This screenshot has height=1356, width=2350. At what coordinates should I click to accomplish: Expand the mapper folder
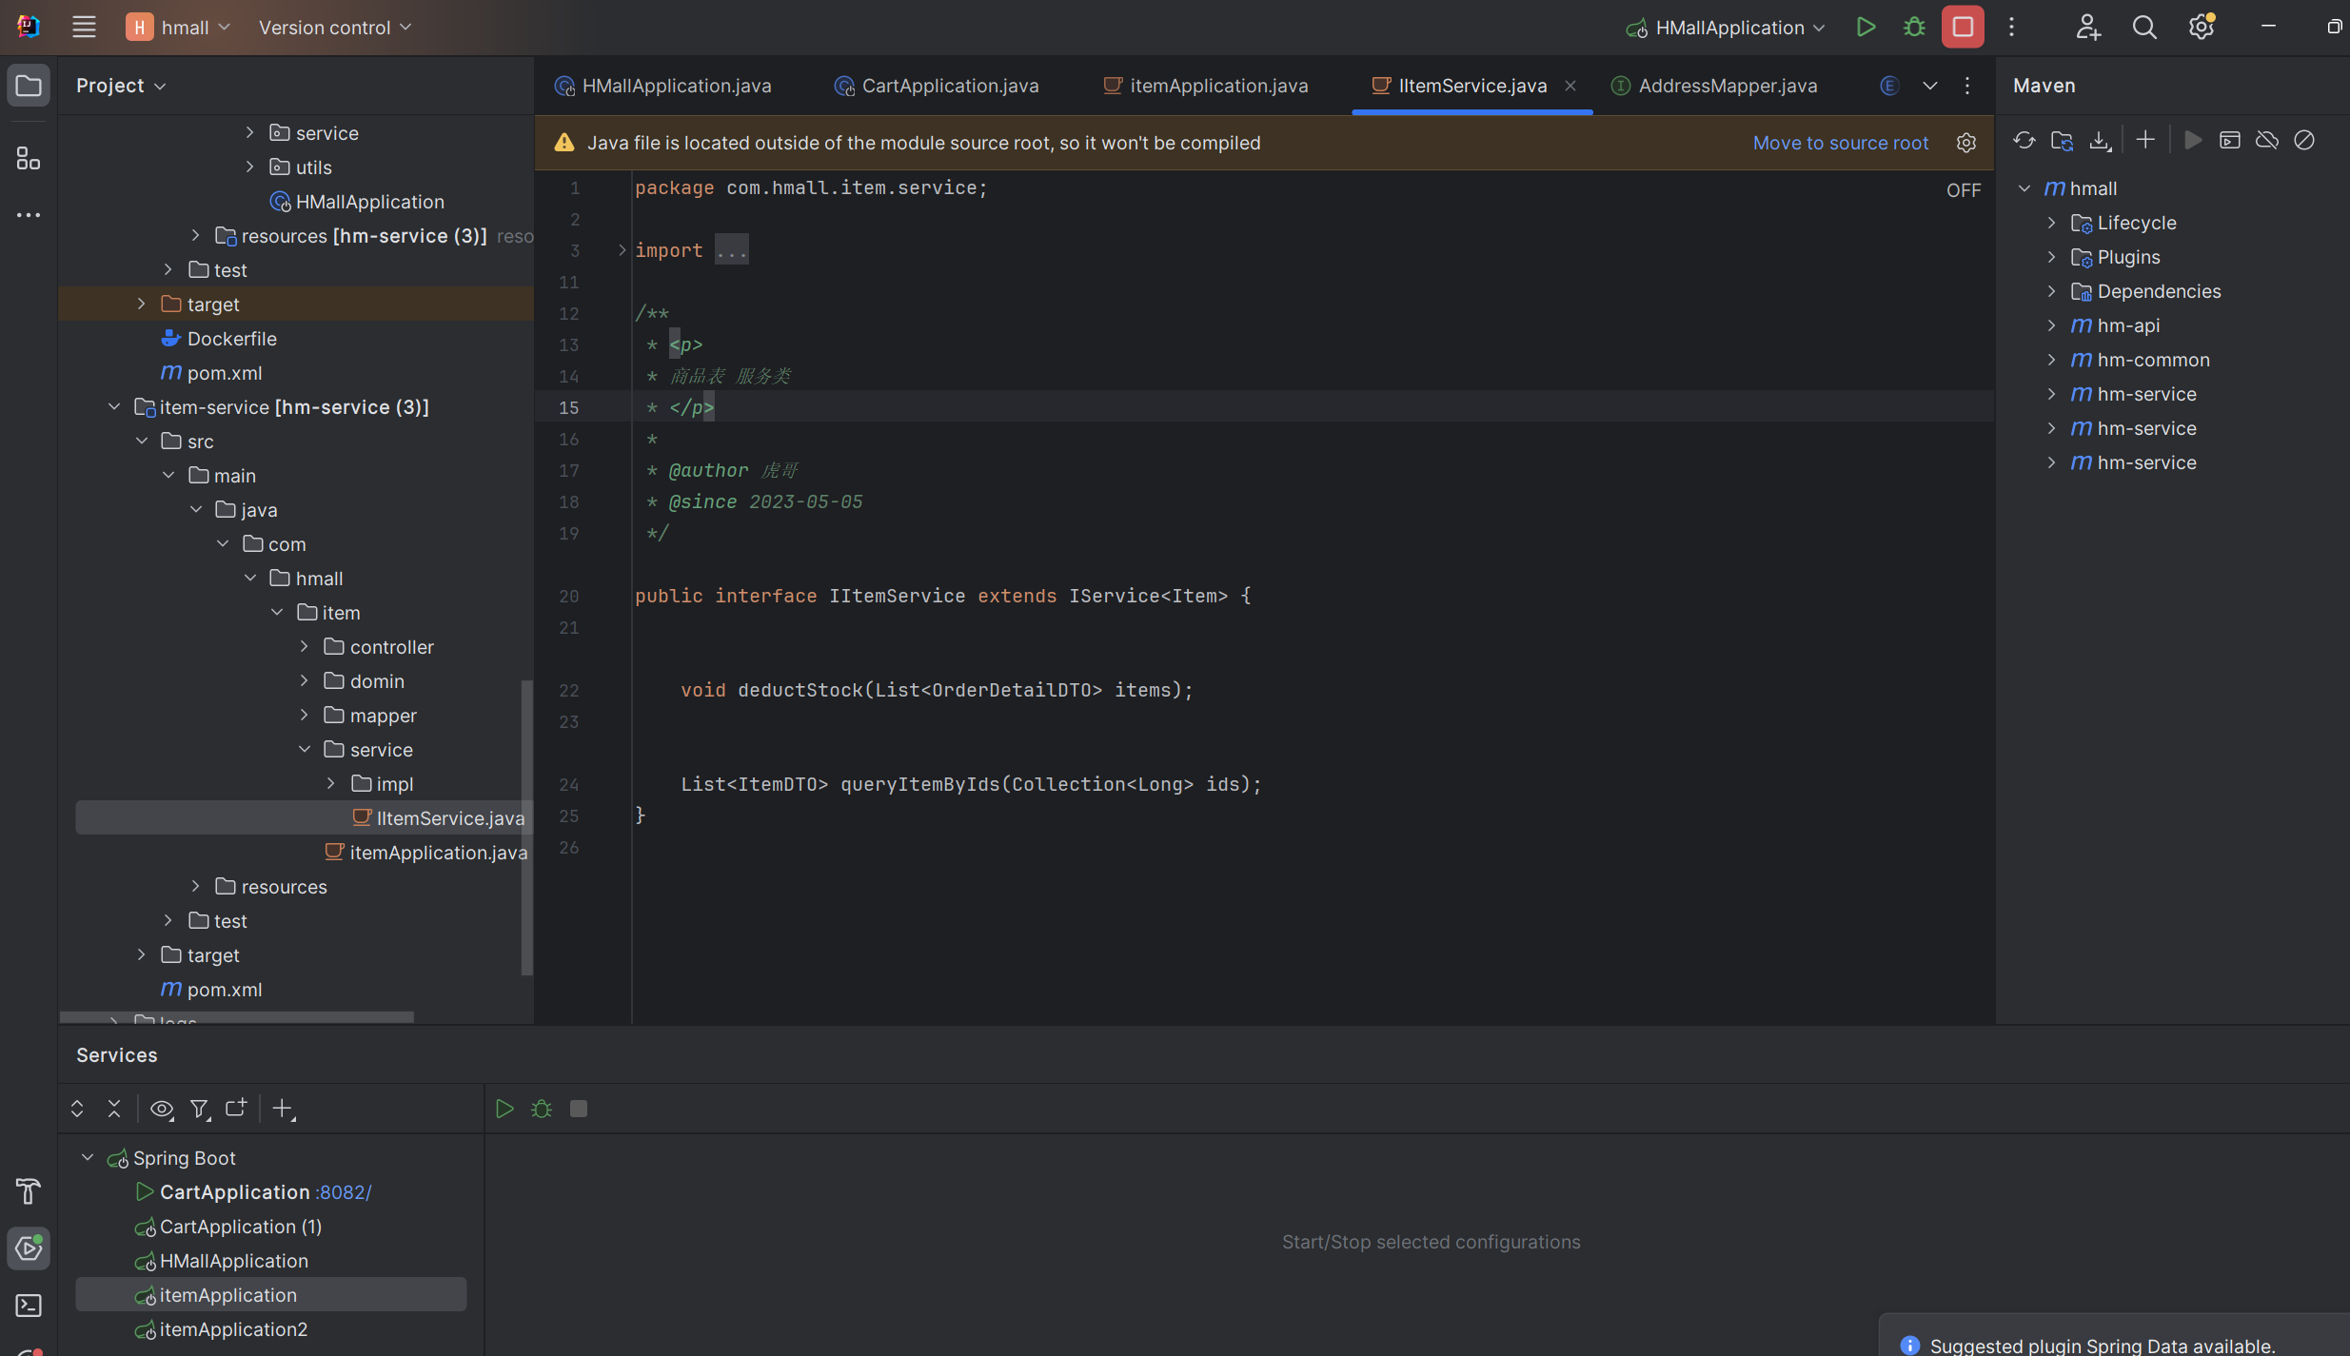(x=305, y=716)
